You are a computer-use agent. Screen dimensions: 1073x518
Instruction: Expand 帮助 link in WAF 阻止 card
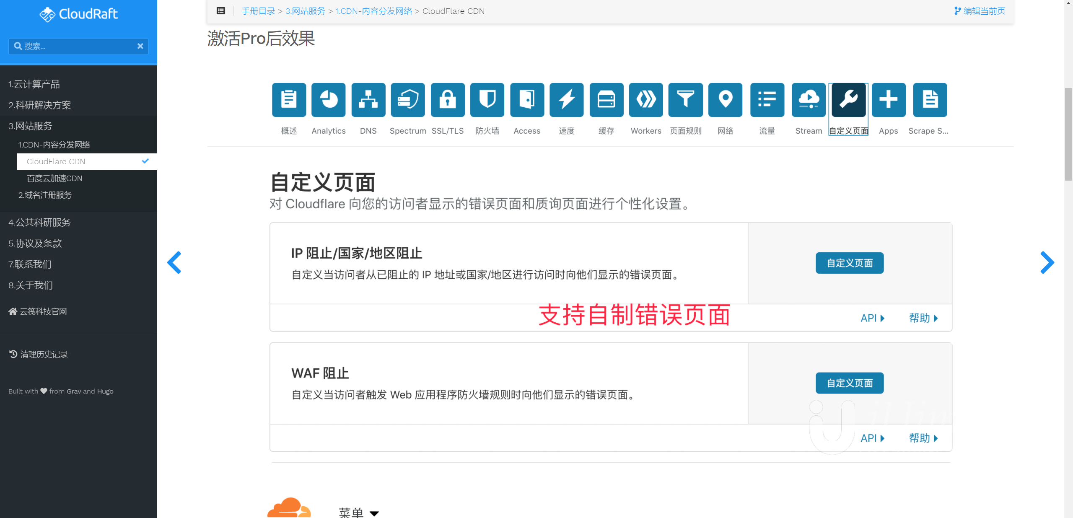pos(923,438)
